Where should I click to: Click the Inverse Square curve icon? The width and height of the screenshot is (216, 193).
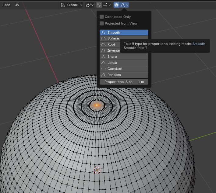(x=103, y=50)
